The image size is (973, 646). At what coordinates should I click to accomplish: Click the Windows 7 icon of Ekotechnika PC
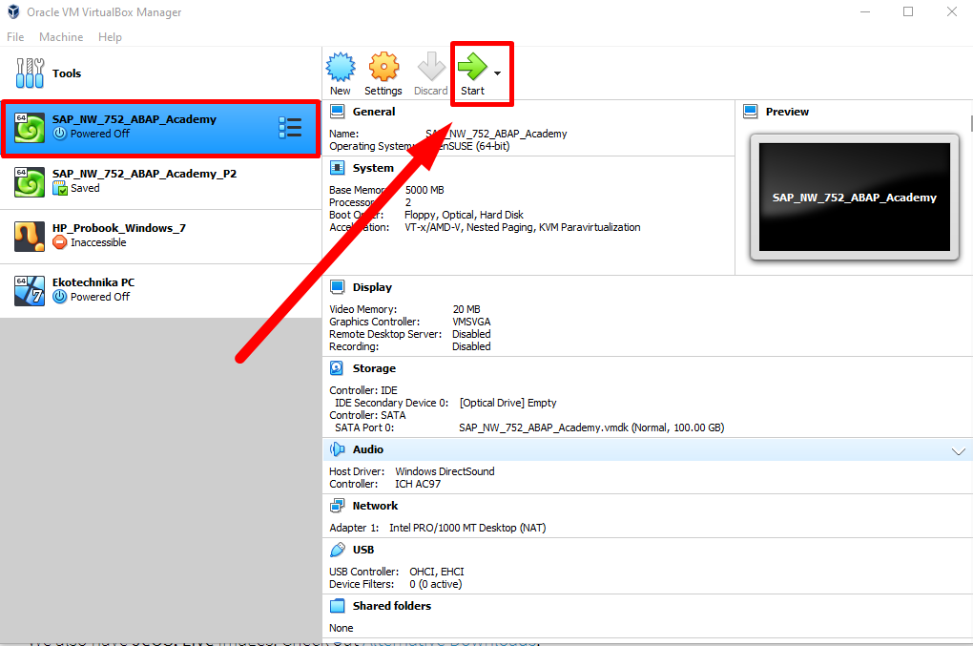coord(30,291)
